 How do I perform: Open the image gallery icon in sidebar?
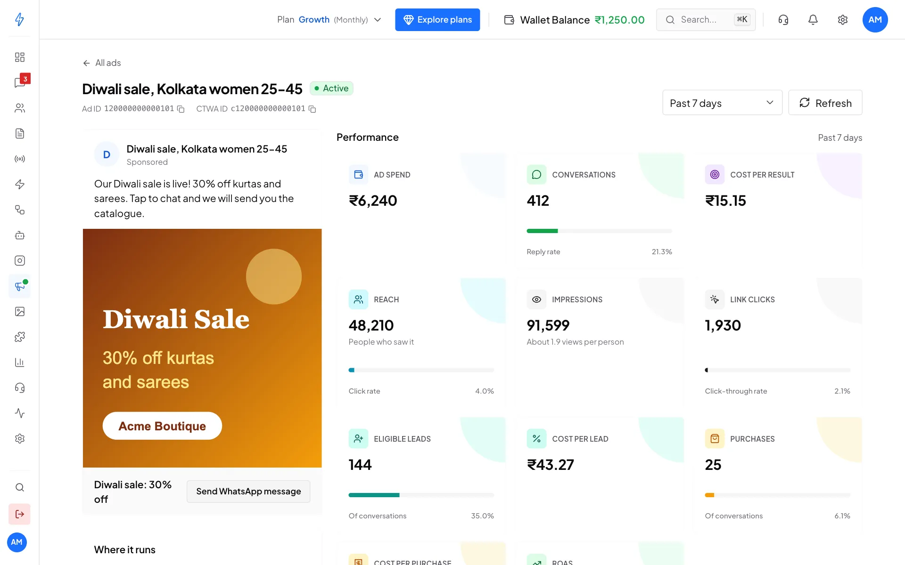coord(19,311)
